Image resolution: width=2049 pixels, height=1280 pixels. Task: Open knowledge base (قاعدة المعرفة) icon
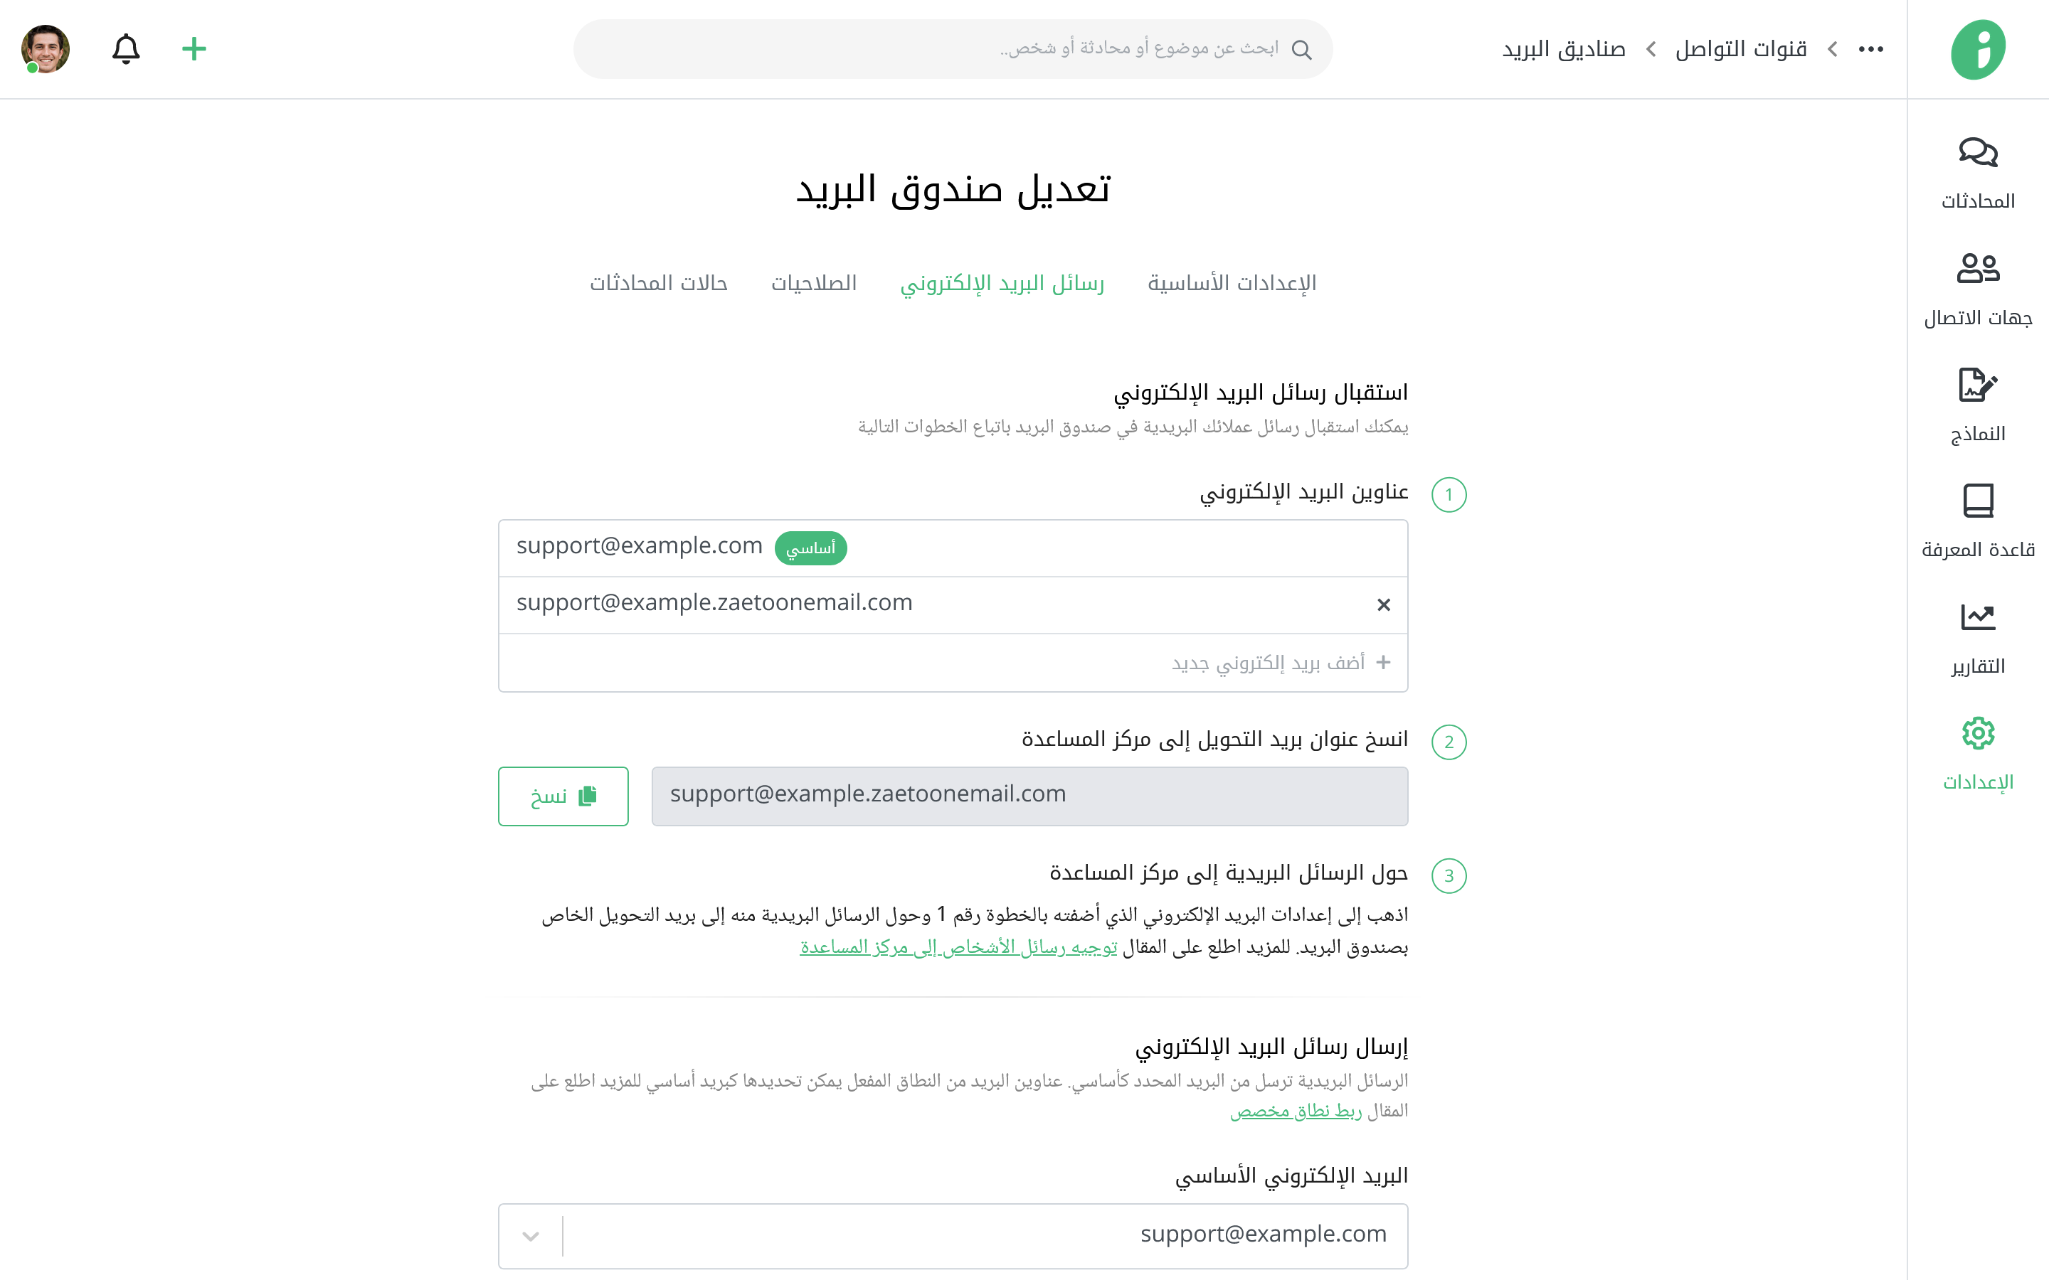(1977, 502)
